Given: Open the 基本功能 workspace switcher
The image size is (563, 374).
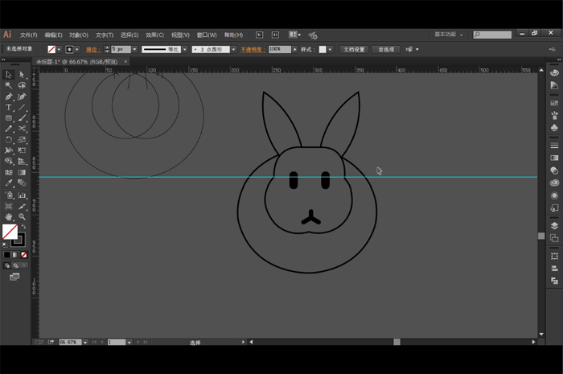Looking at the screenshot, I should 447,35.
